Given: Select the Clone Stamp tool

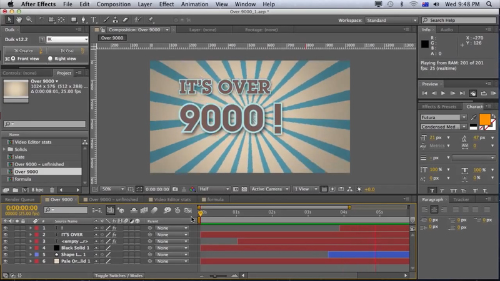Looking at the screenshot, I should pyautogui.click(x=116, y=20).
